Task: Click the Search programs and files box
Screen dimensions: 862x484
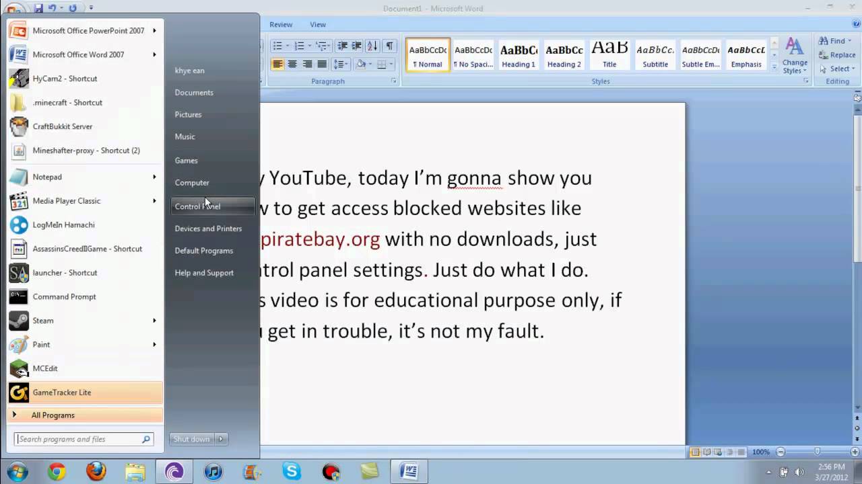Action: click(84, 439)
